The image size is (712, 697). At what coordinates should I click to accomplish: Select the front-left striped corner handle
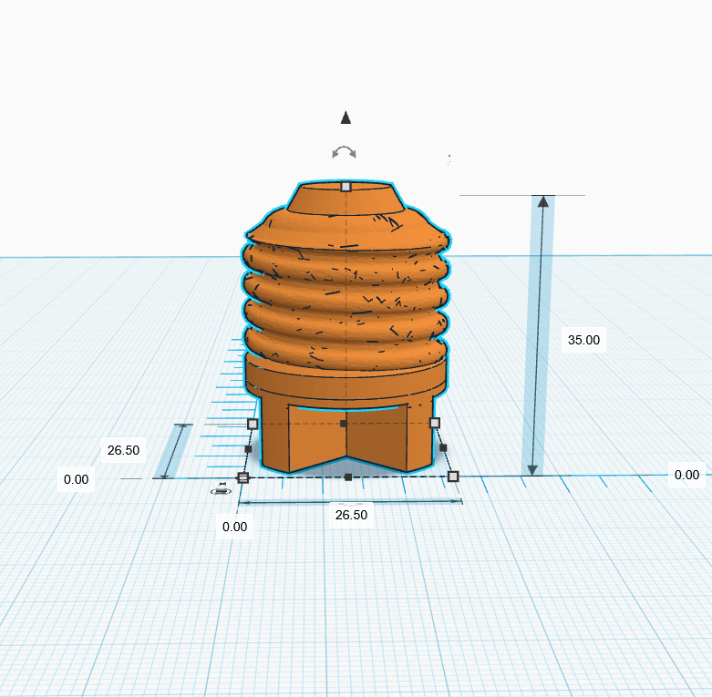pos(243,477)
